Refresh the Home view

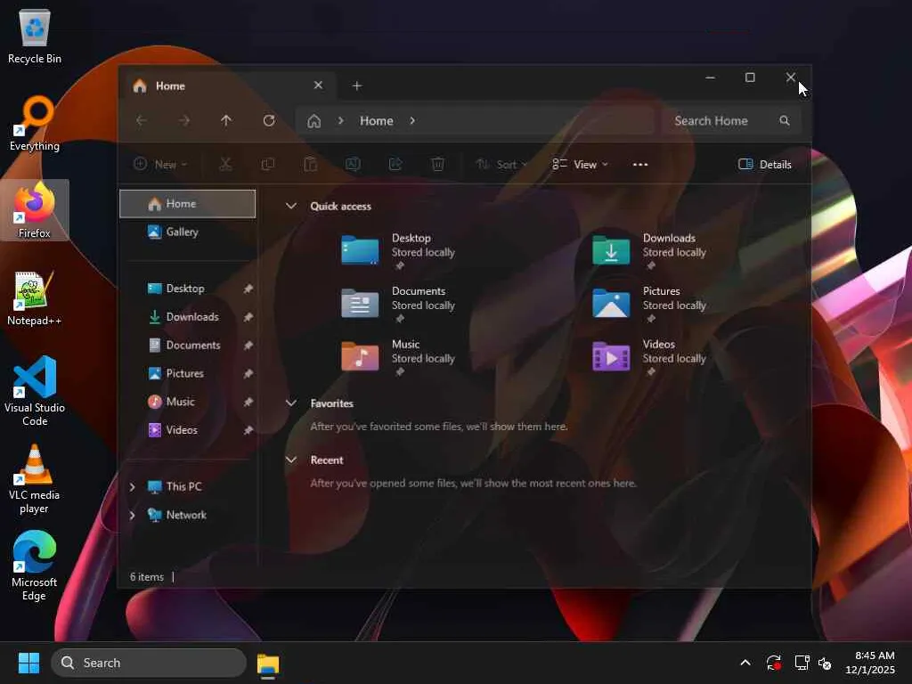[x=269, y=120]
